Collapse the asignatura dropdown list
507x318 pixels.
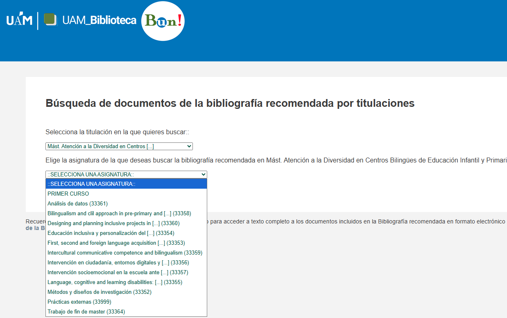click(126, 174)
